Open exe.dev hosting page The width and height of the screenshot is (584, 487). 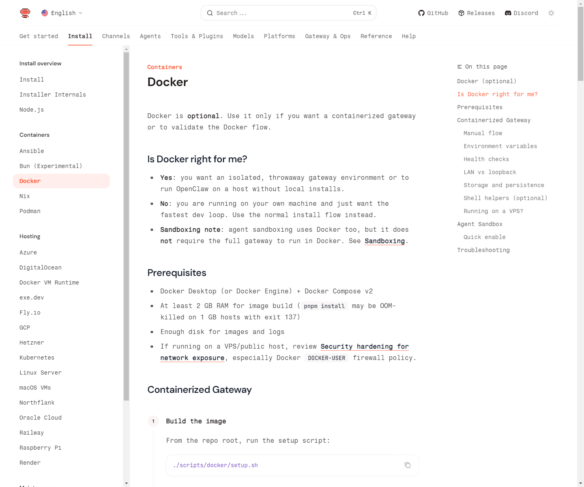tap(61, 297)
